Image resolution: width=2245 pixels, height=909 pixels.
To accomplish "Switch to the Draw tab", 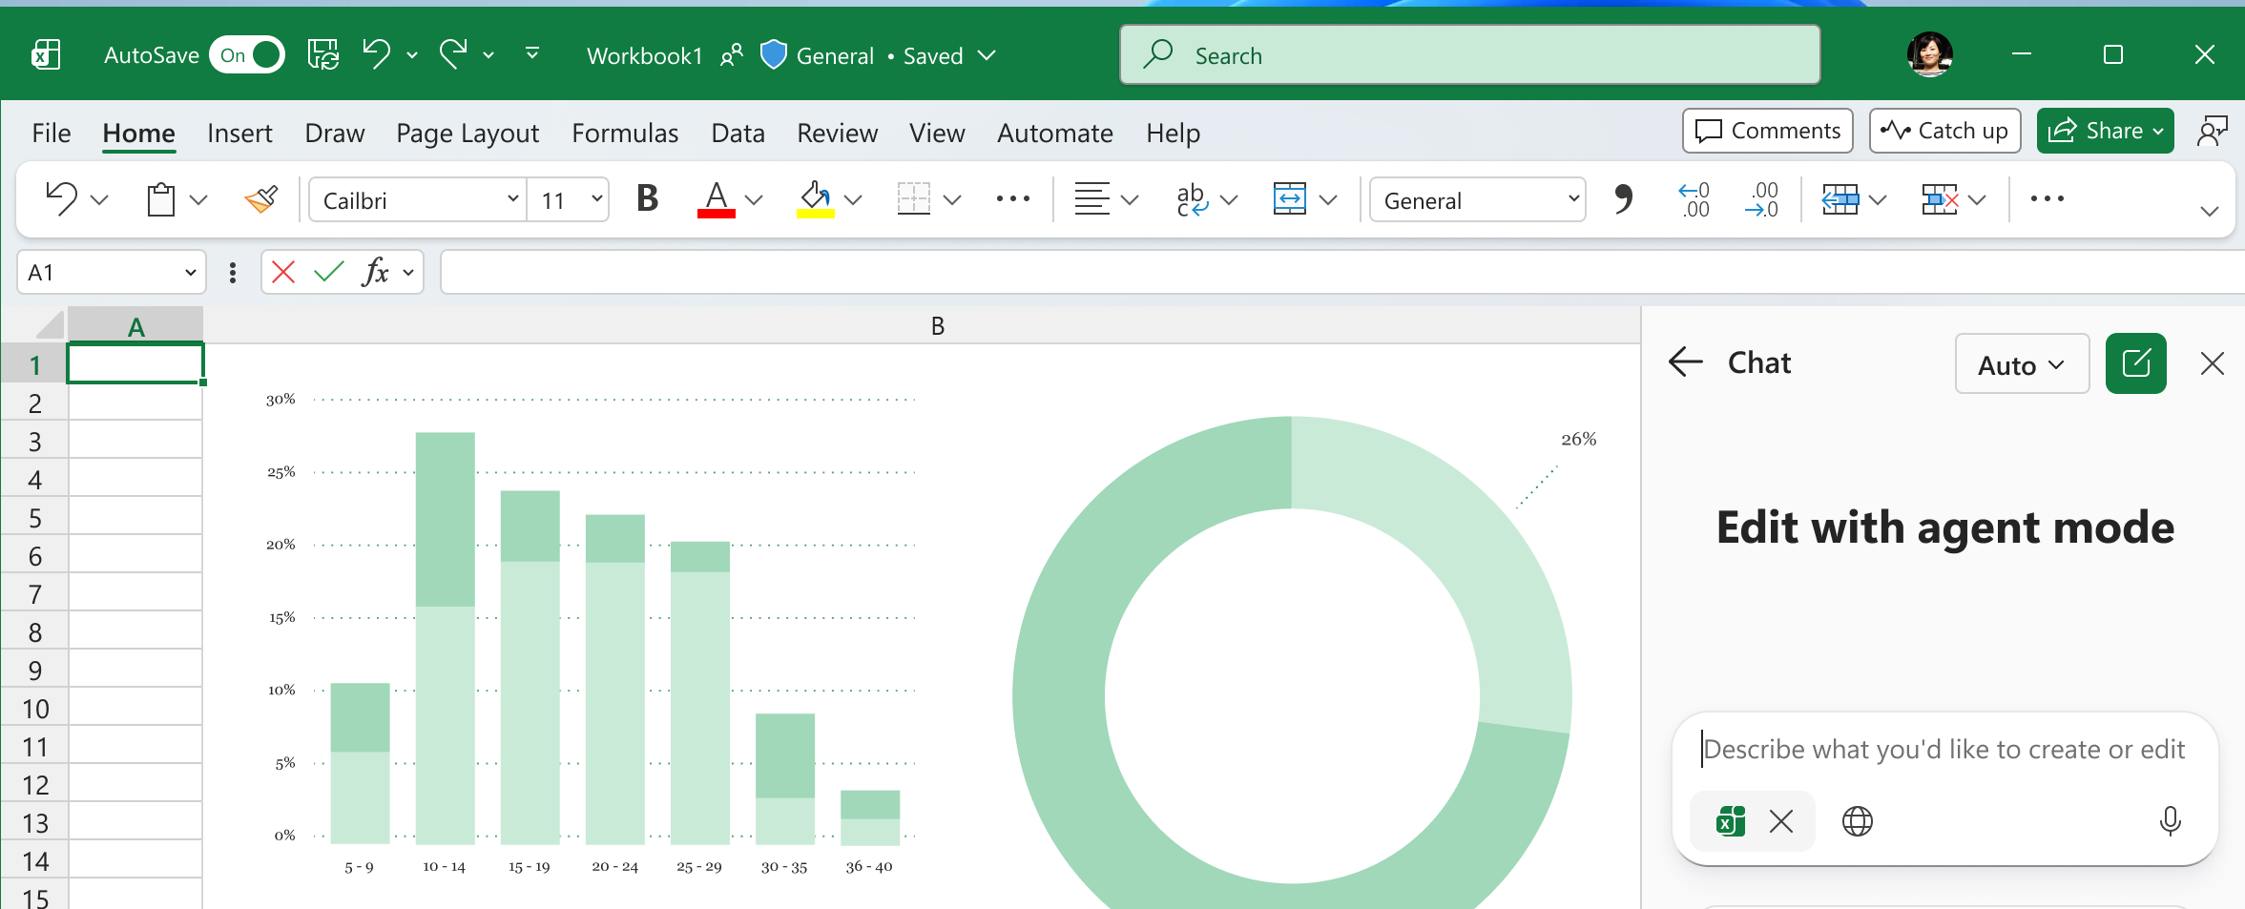I will point(335,133).
